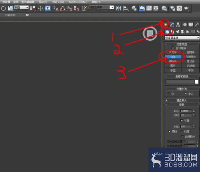200x172 pixels.
Task: Select the Rotate tool in main toolbar
Action: pyautogui.click(x=3, y=8)
